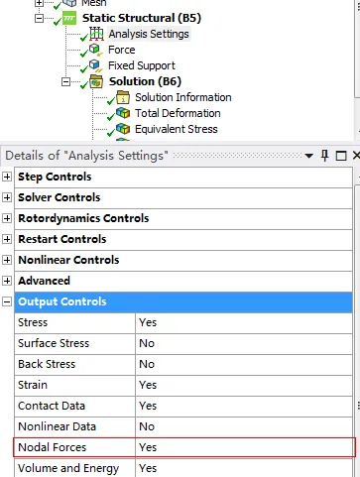Select the Analysis Settings truss icon
Image resolution: width=360 pixels, height=477 pixels.
click(96, 34)
